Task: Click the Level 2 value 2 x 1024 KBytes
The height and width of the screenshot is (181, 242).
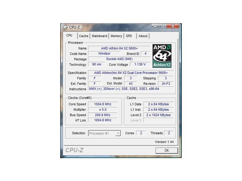Action: click(x=159, y=115)
